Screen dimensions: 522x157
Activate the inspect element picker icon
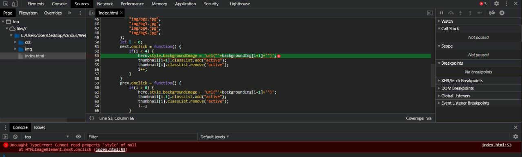tap(6, 4)
